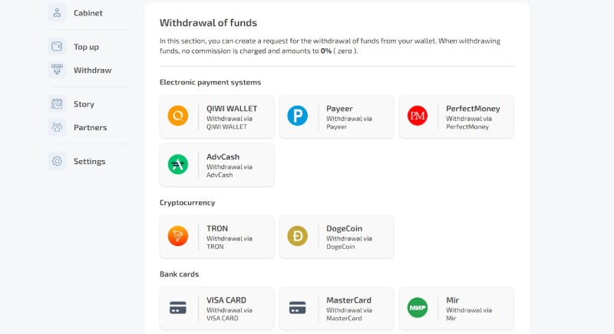This screenshot has width=614, height=334.
Task: Click the gold DogeCoin logo
Action: tap(298, 236)
